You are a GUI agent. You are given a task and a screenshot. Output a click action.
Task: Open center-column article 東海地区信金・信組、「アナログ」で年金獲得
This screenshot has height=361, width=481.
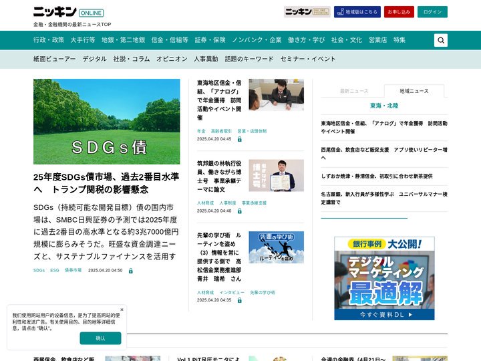[x=219, y=100]
